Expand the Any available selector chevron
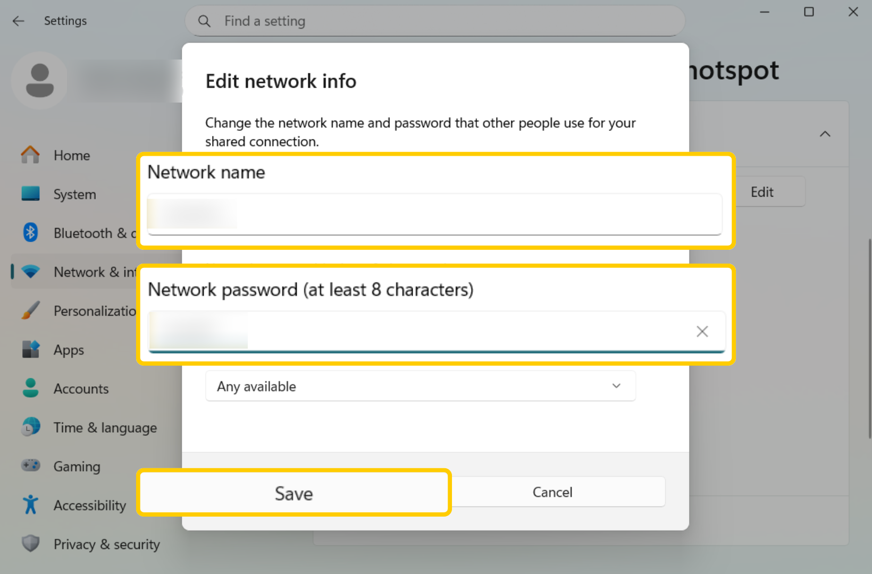Screen dimensions: 872x574 click(616, 386)
